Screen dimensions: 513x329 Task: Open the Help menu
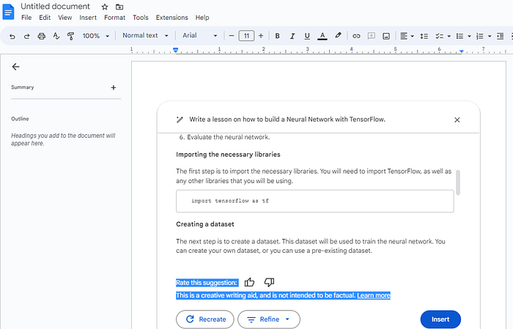pyautogui.click(x=202, y=18)
